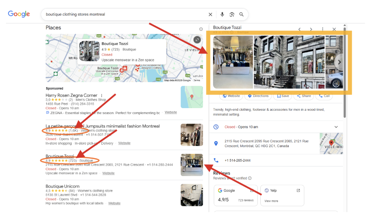
Task: Open Boutique Tozzi panel three-dot menu
Action: [x=323, y=29]
